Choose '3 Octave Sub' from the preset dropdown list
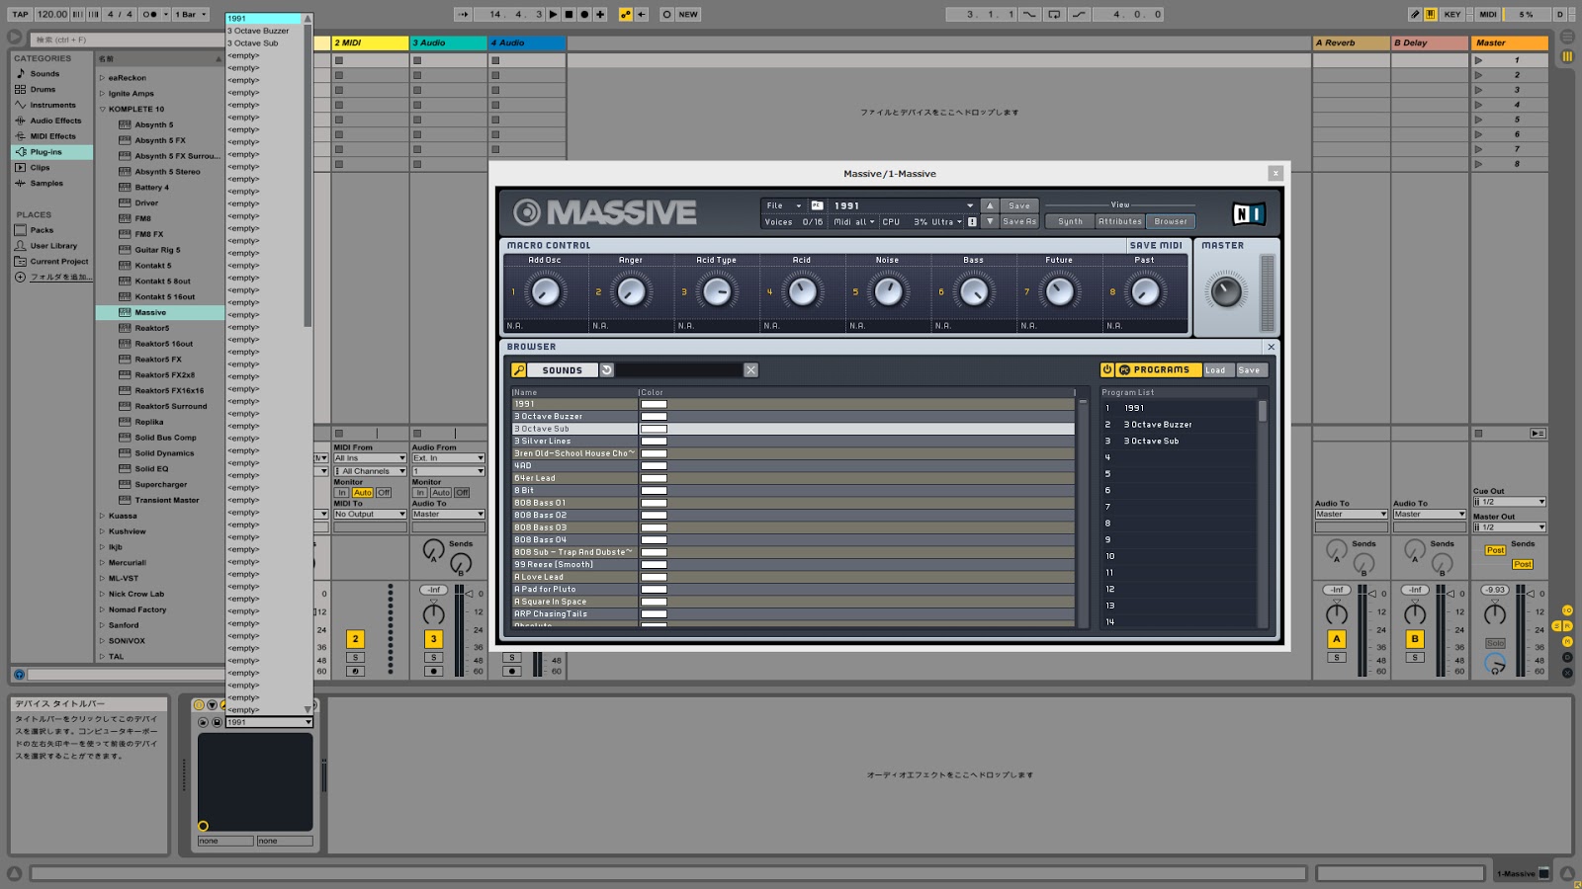 point(264,43)
